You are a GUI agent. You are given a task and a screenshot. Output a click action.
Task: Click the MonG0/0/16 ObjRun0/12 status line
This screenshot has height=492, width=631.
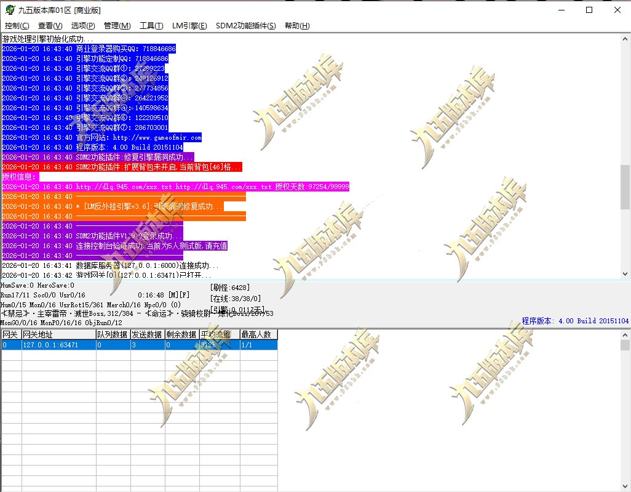[61, 323]
